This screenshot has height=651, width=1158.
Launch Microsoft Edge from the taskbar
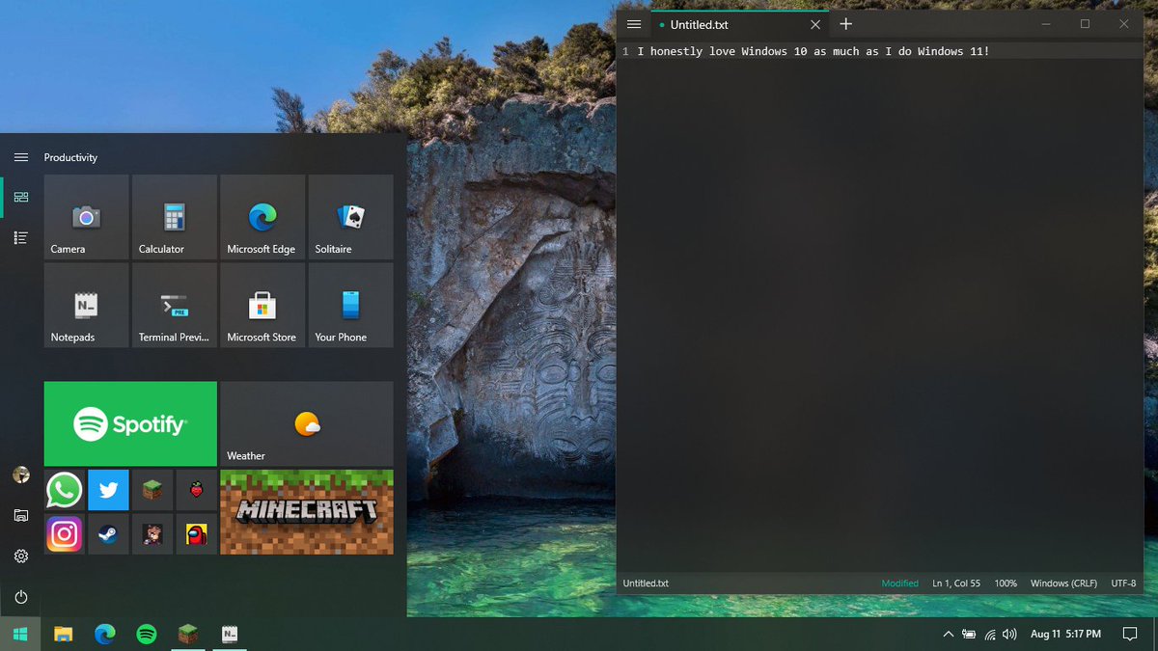(x=104, y=635)
